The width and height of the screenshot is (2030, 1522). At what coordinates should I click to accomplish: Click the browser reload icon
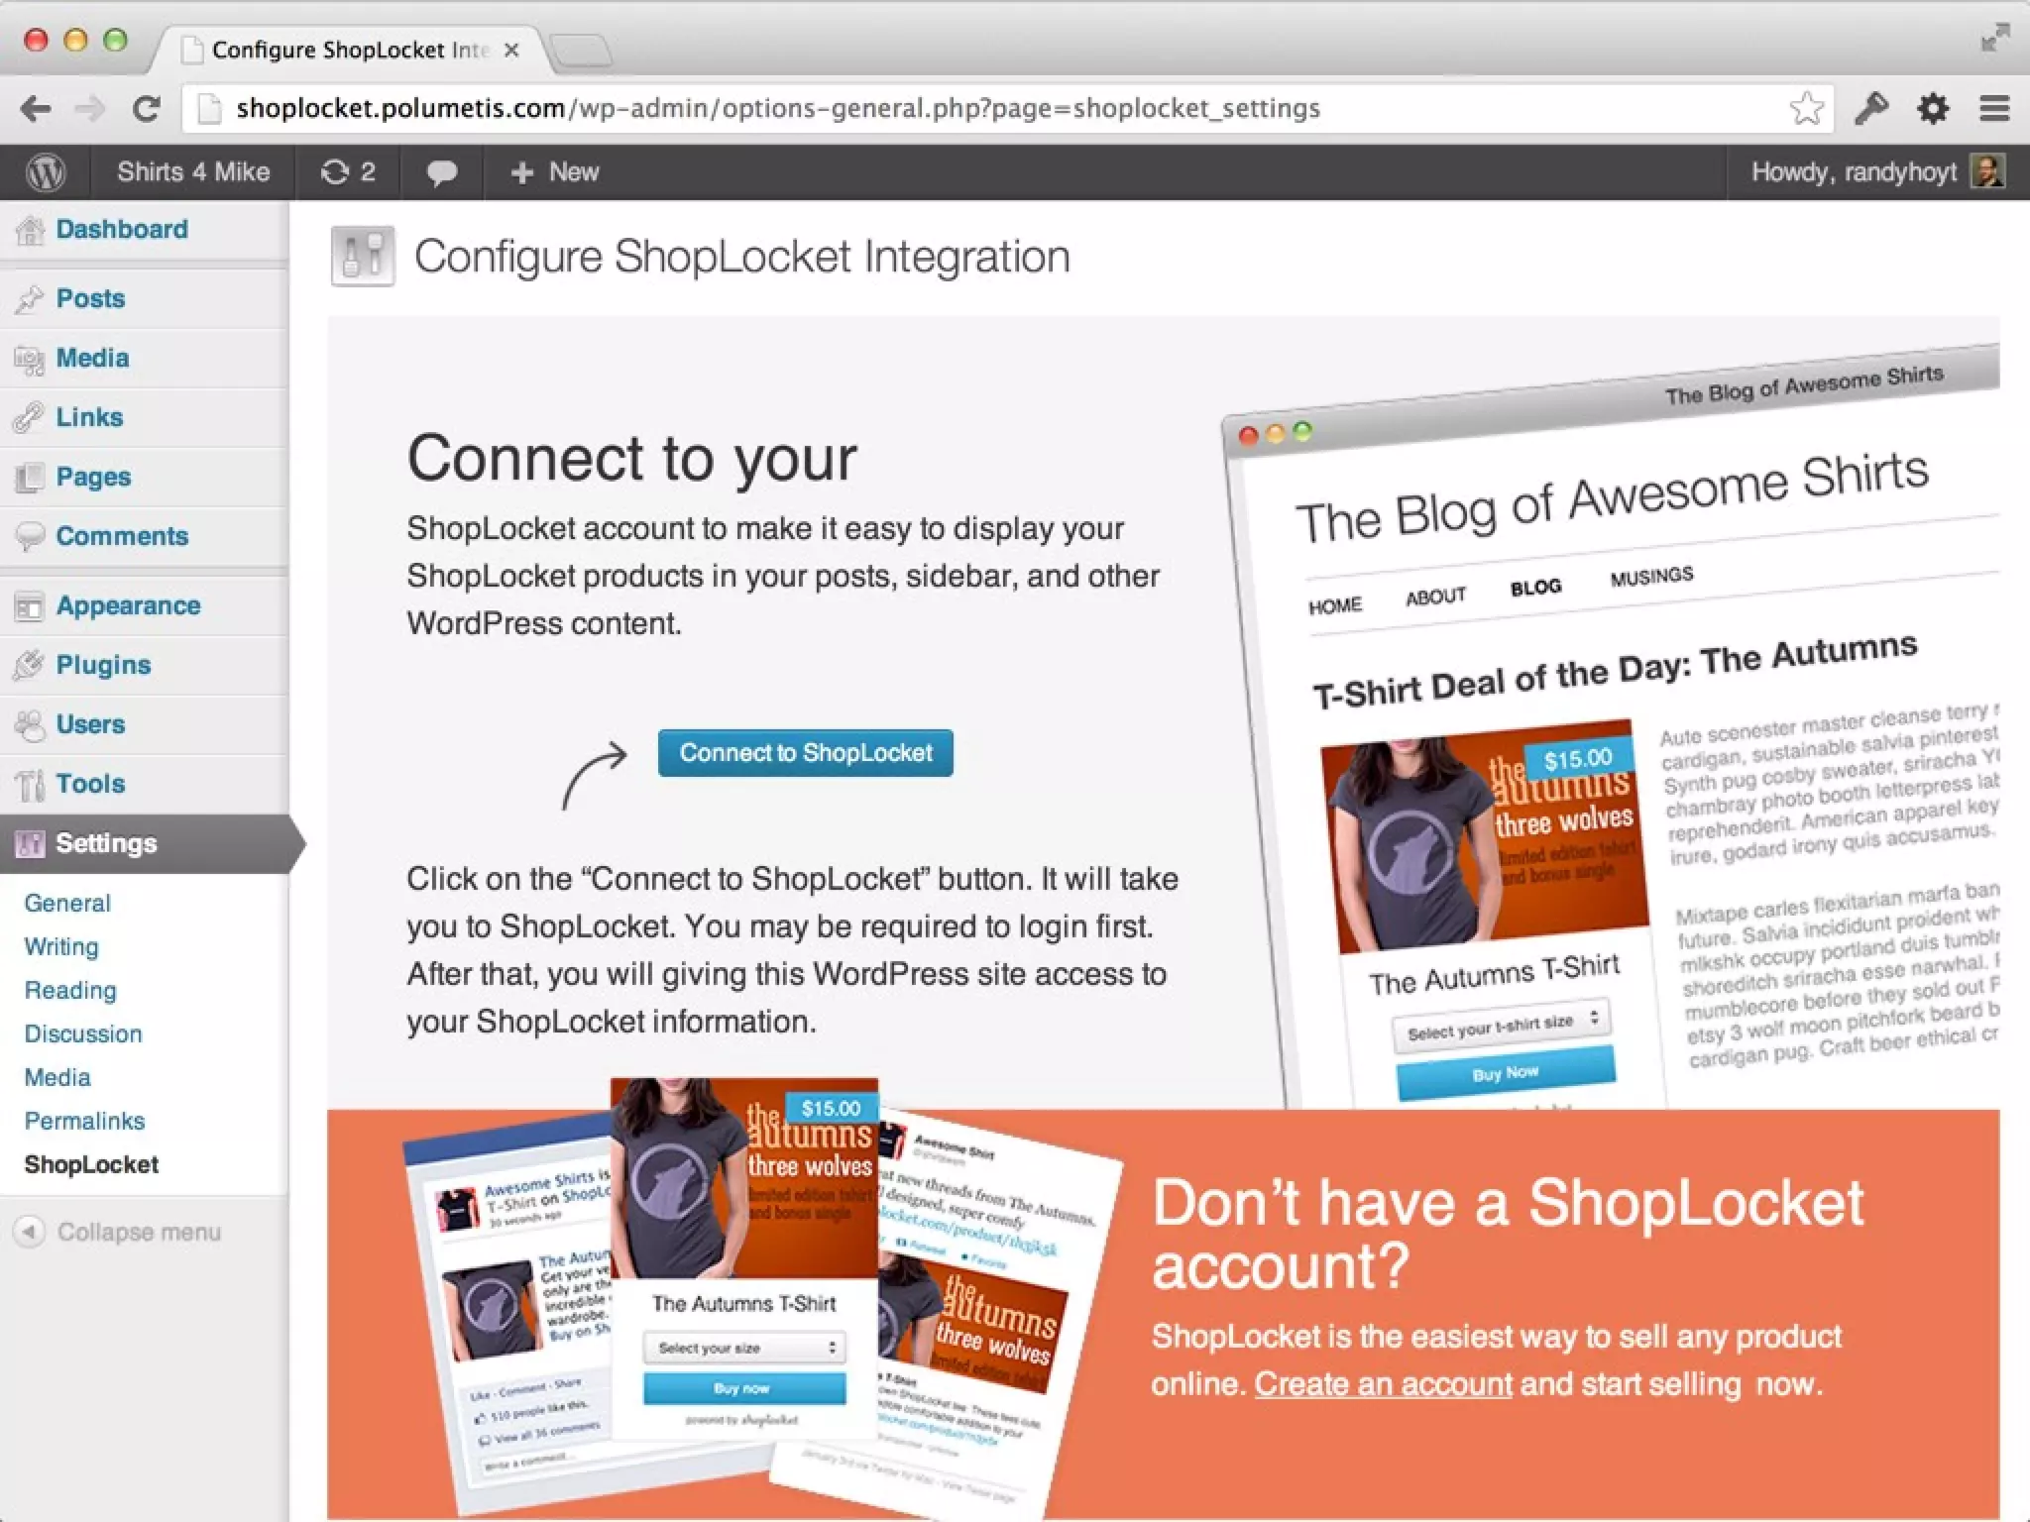click(x=147, y=109)
